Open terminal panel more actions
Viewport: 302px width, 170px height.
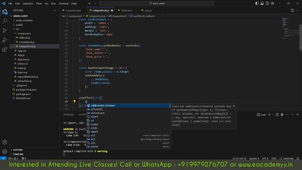[x=287, y=114]
